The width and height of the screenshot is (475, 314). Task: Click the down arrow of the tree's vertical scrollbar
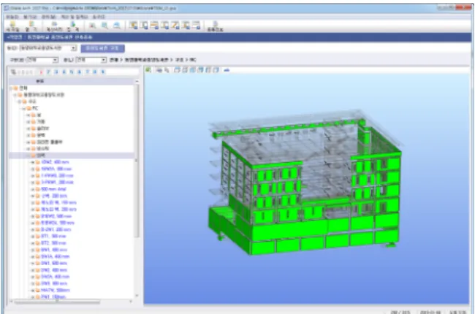click(137, 296)
